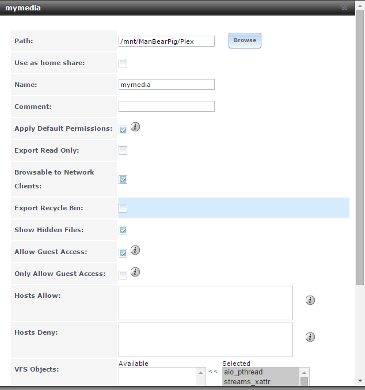Screen dimensions: 365x390
Task: Click the dialog scrollbar up arrow
Action: (360, 5)
